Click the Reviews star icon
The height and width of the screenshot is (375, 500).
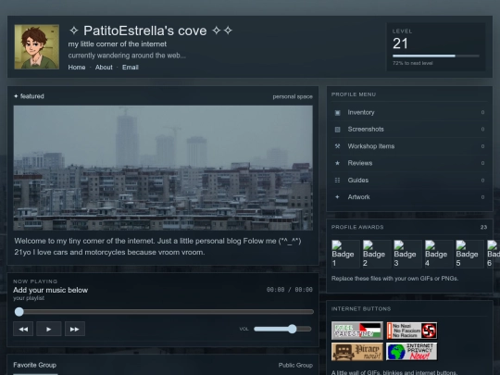point(337,163)
